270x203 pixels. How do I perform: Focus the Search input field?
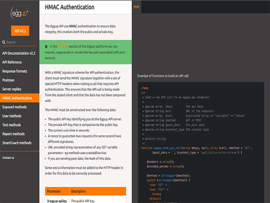coord(21,42)
